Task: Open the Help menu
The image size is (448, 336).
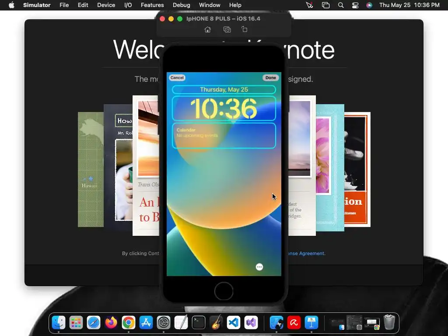Action: tap(235, 5)
